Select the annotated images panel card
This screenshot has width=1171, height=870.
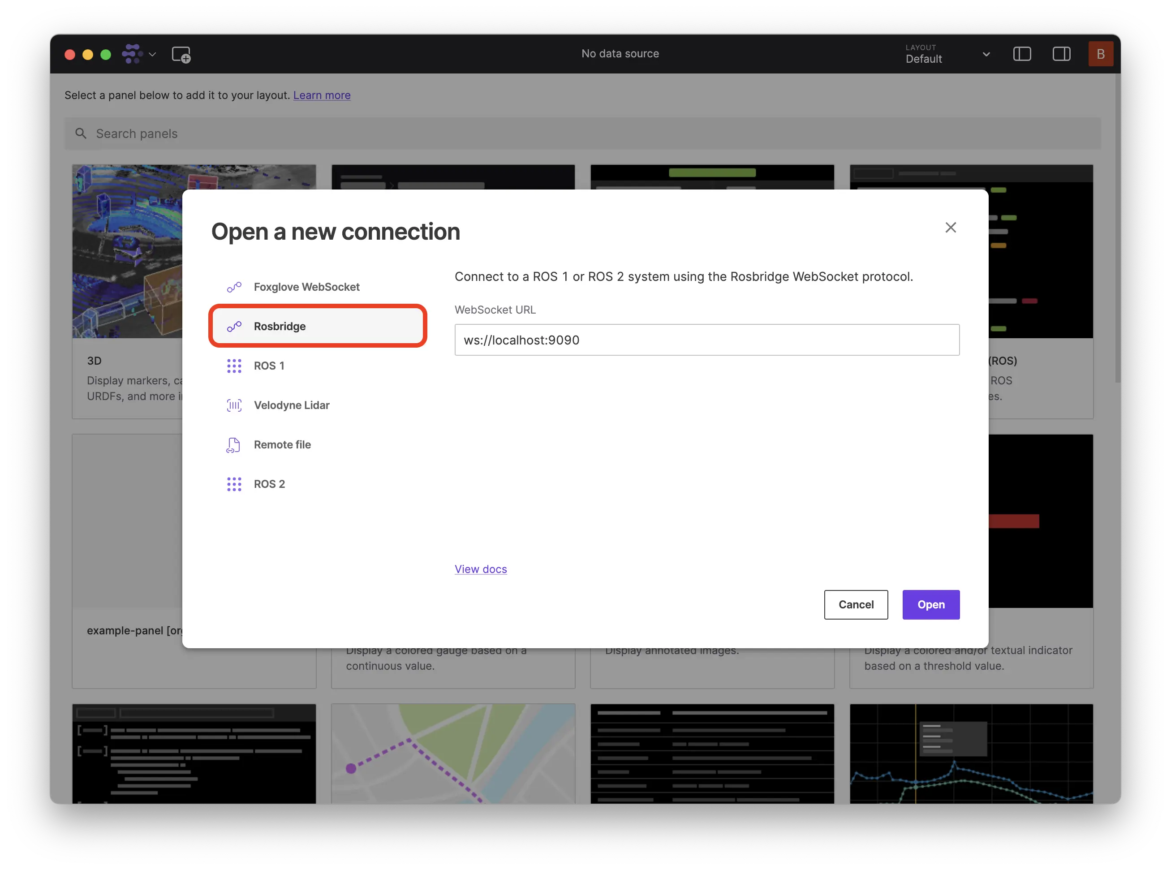[712, 668]
